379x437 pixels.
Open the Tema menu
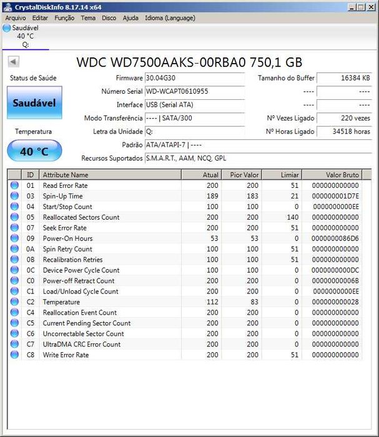pyautogui.click(x=88, y=18)
